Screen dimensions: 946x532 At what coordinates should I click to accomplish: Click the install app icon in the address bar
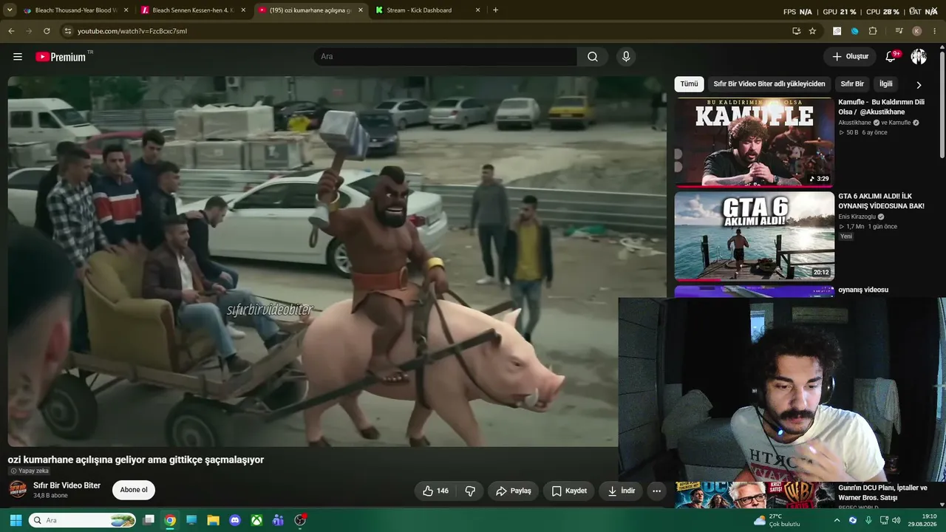coord(796,31)
